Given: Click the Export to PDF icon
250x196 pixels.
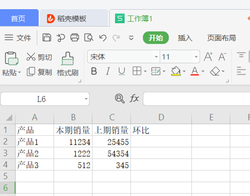Looking at the screenshot, I should (x=60, y=38).
